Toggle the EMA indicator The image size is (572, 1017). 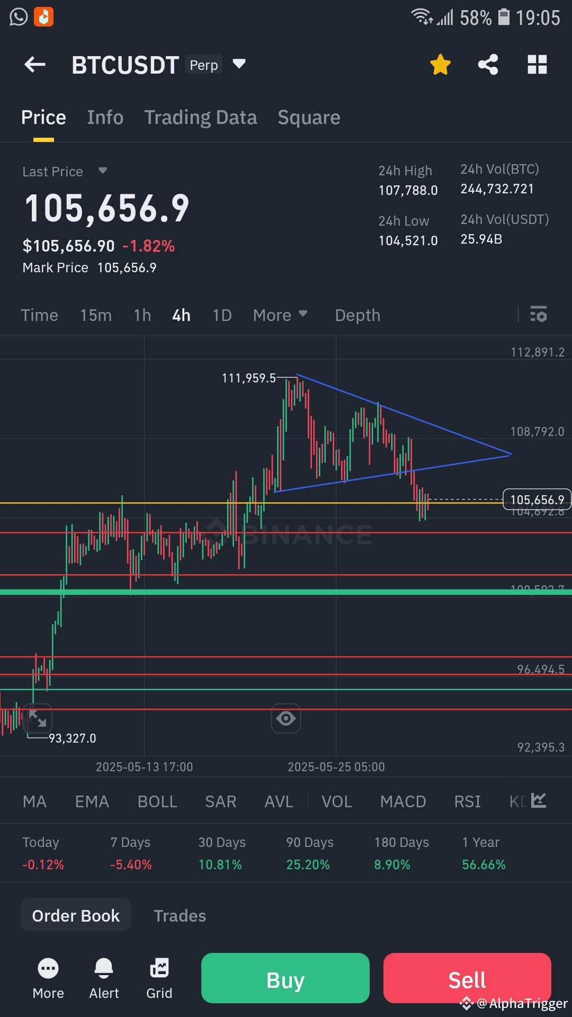click(x=92, y=801)
